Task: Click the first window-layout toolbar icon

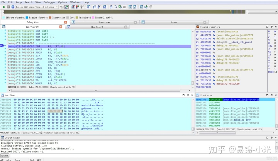Action: [x=89, y=7]
